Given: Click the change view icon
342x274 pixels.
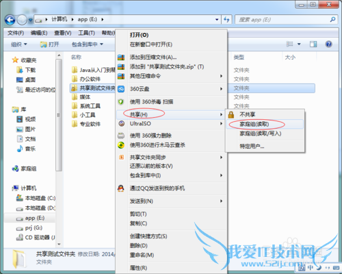Looking at the screenshot, I should coord(289,44).
